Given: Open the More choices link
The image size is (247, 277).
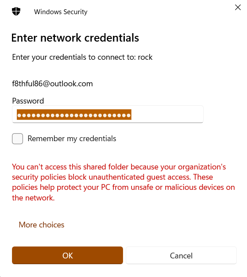Looking at the screenshot, I should (42, 225).
